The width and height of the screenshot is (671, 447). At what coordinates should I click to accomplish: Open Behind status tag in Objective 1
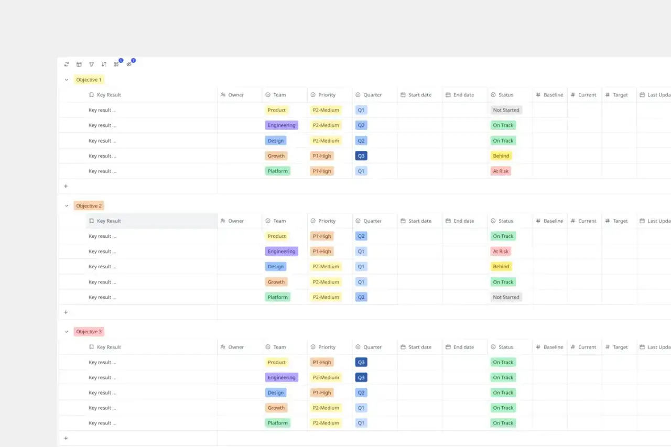[501, 156]
